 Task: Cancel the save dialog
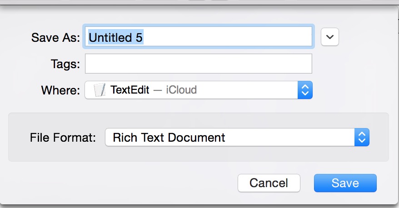click(x=269, y=183)
